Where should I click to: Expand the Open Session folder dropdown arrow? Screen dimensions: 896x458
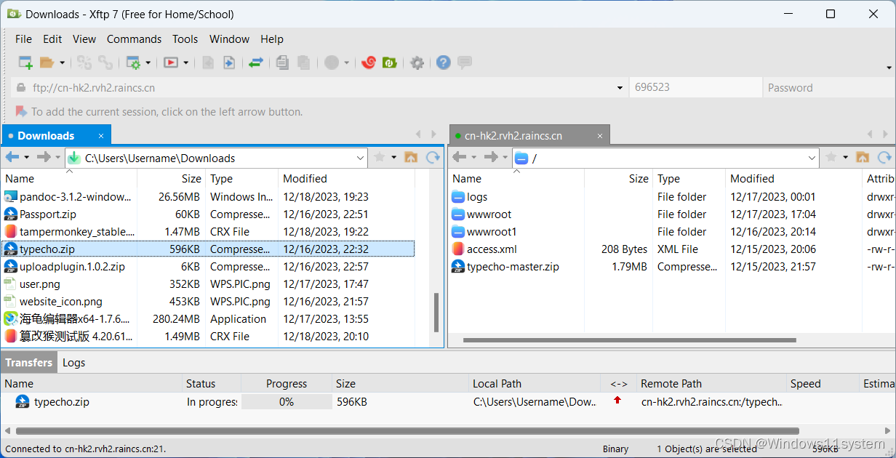coord(63,63)
